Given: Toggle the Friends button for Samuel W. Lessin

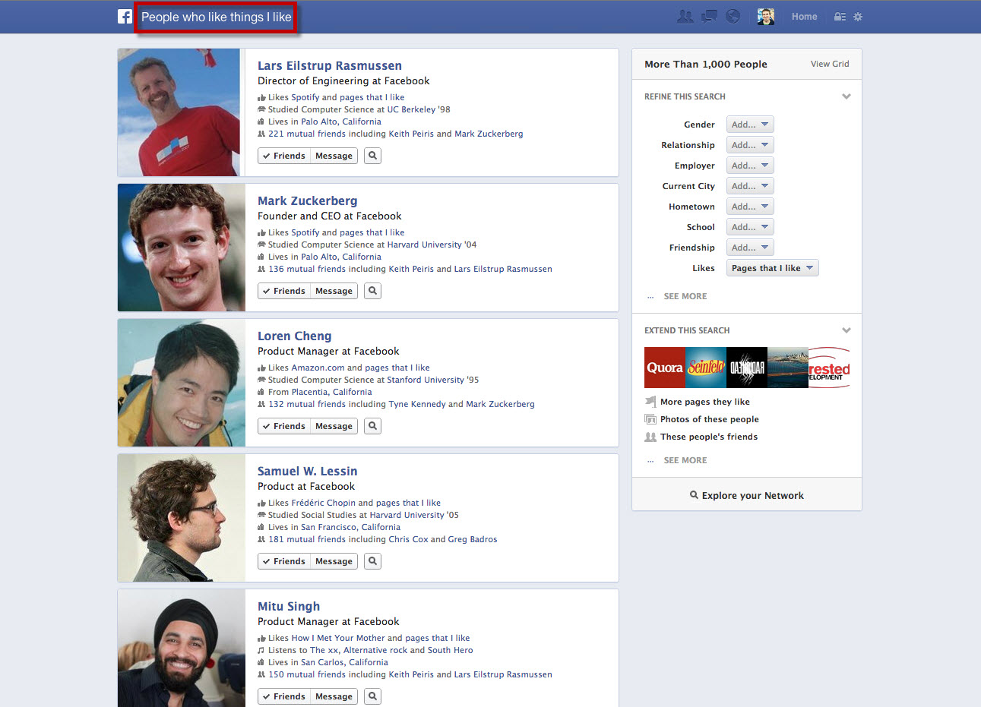Looking at the screenshot, I should [283, 560].
